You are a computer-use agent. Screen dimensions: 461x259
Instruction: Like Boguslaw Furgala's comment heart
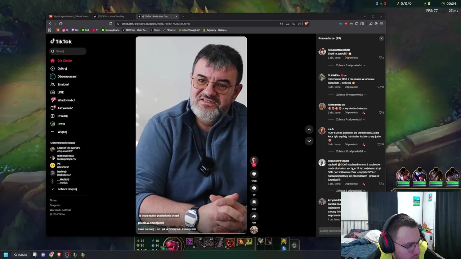380,184
